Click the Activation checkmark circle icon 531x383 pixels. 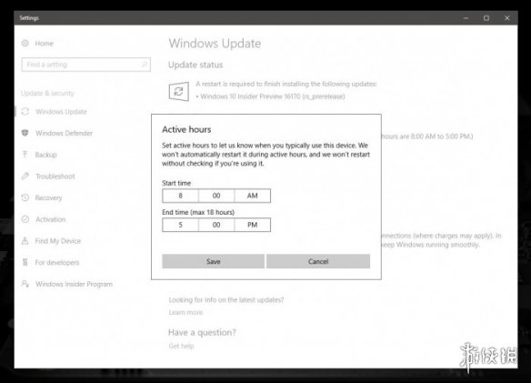pyautogui.click(x=25, y=219)
